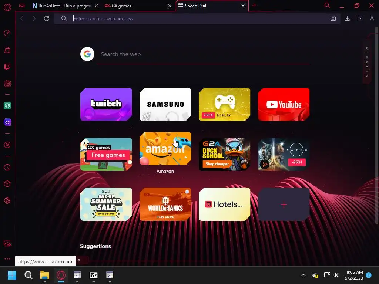379x284 pixels.
Task: Open History clock icon in sidebar
Action: click(x=7, y=167)
